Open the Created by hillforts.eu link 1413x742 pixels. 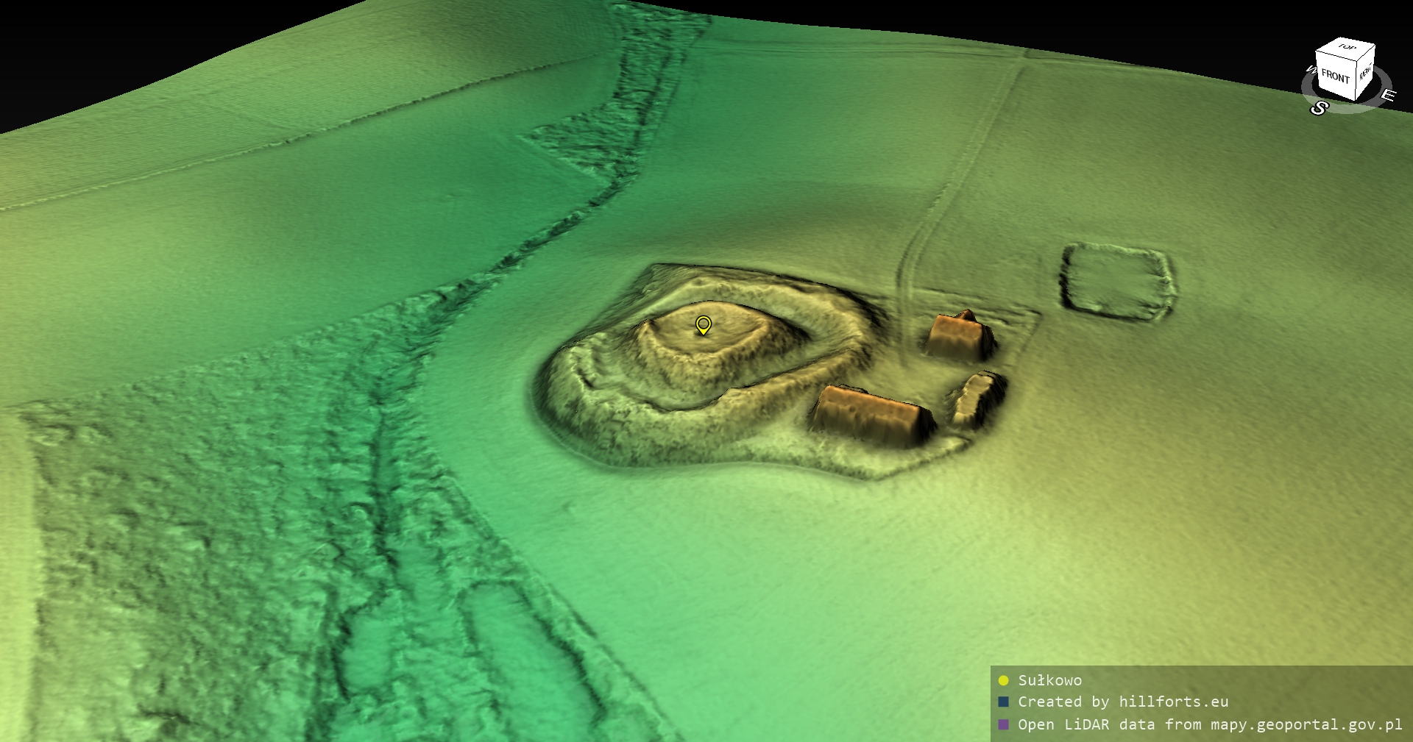pyautogui.click(x=1123, y=702)
